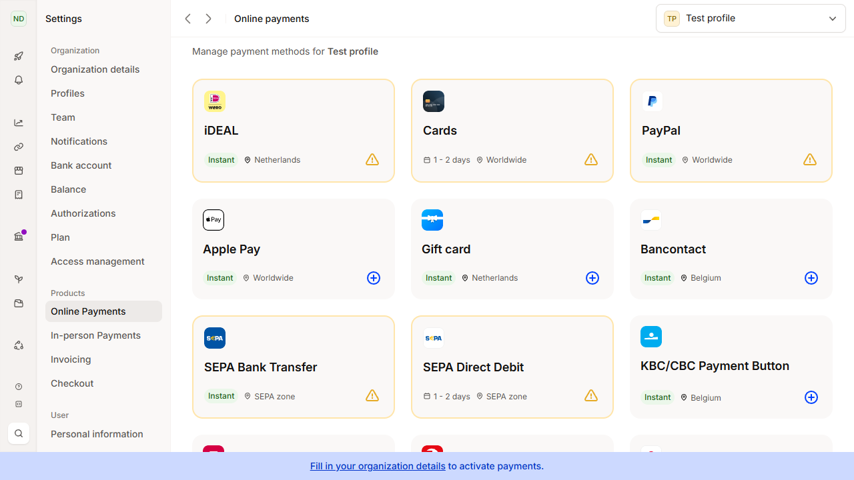Viewport: 854px width, 480px height.
Task: Click the sprout icon in the left rail
Action: pyautogui.click(x=19, y=279)
